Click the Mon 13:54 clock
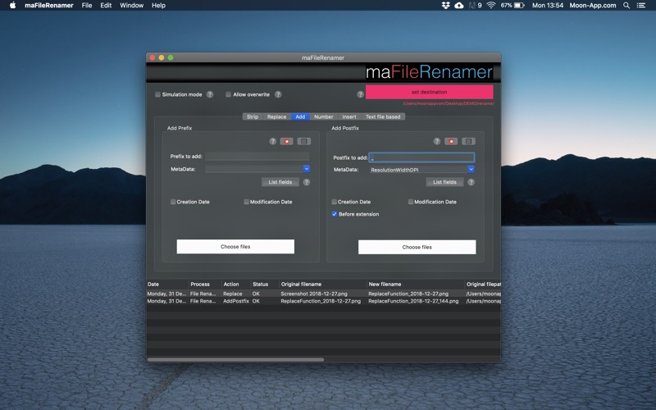The width and height of the screenshot is (656, 410). coord(548,6)
